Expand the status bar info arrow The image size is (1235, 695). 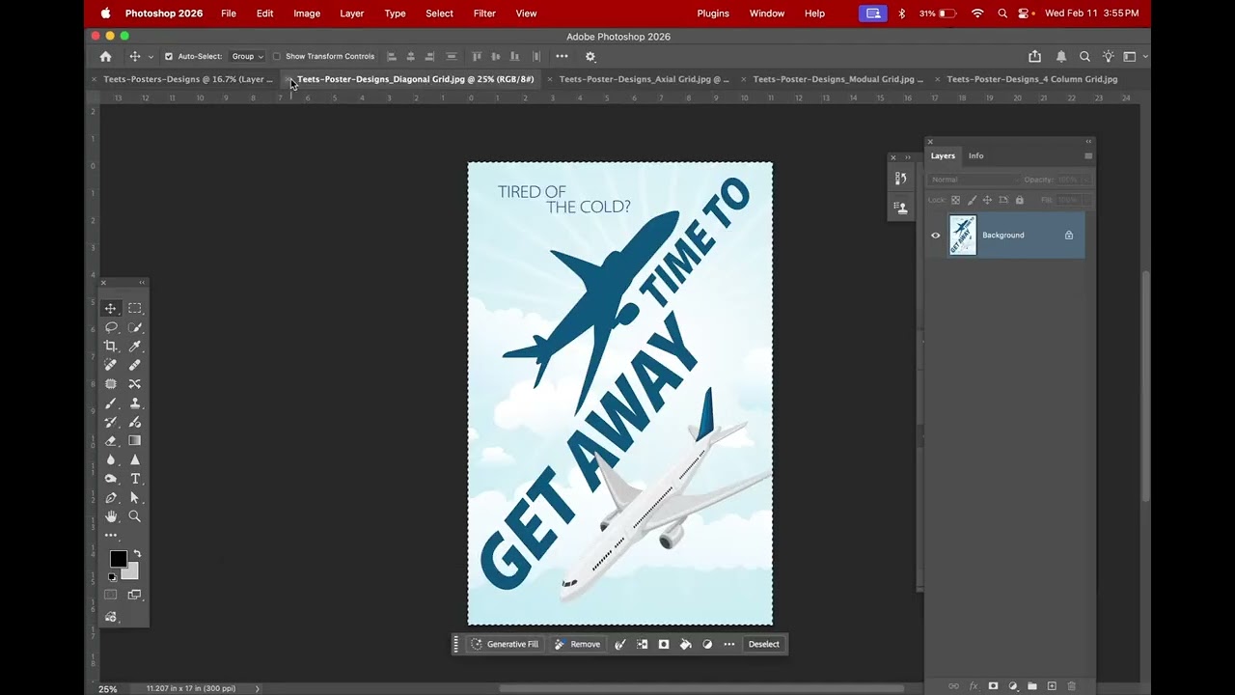(x=257, y=688)
